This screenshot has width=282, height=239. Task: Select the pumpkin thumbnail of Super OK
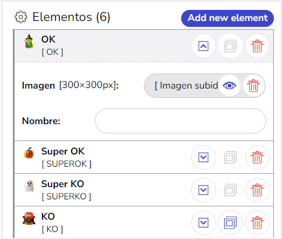29,153
